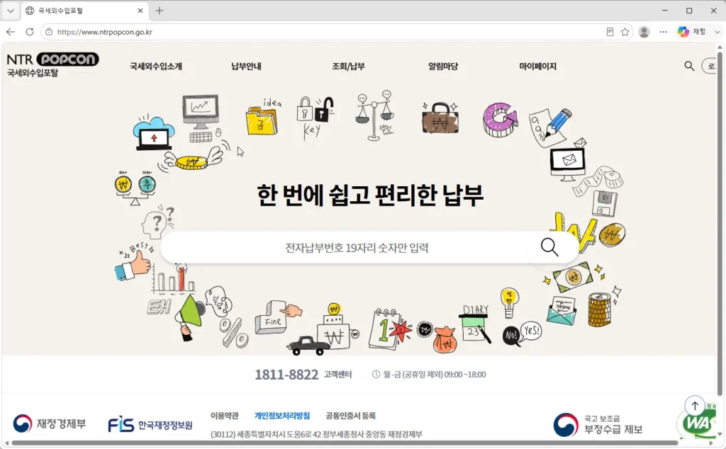This screenshot has height=449, width=726.
Task: Open the Copilot 채팅 button
Action: coord(692,32)
